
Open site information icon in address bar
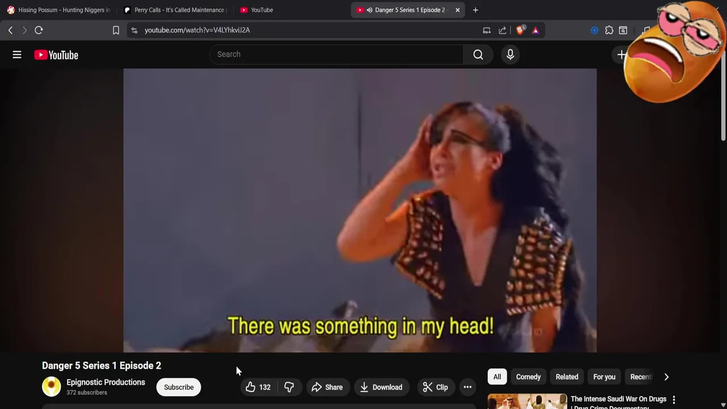pyautogui.click(x=134, y=30)
